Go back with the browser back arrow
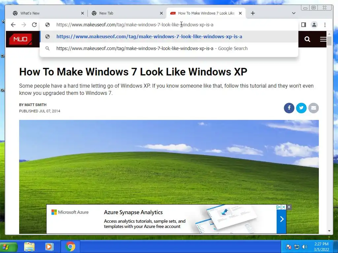The image size is (338, 253). coord(13,25)
